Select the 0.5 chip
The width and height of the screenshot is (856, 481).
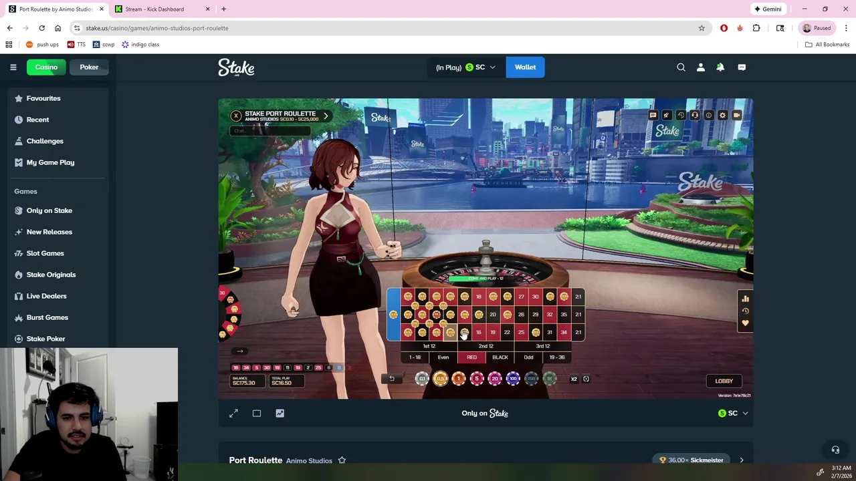pos(440,379)
